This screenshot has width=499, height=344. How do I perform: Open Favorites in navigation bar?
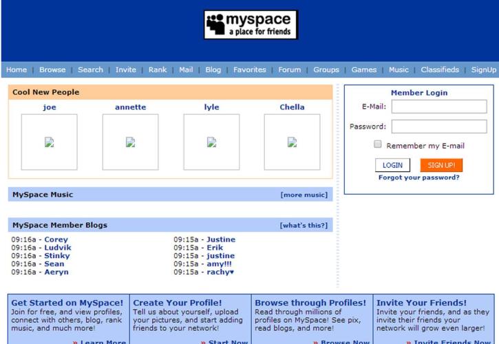249,69
